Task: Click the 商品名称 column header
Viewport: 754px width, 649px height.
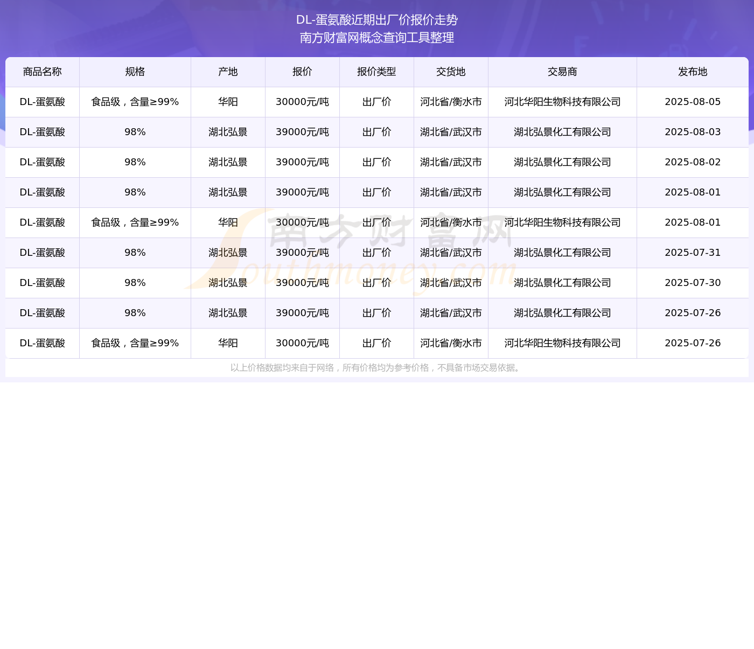Action: point(43,72)
